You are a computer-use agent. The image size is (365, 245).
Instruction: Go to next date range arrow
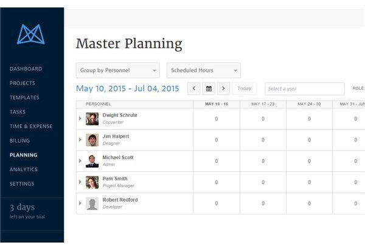(223, 88)
